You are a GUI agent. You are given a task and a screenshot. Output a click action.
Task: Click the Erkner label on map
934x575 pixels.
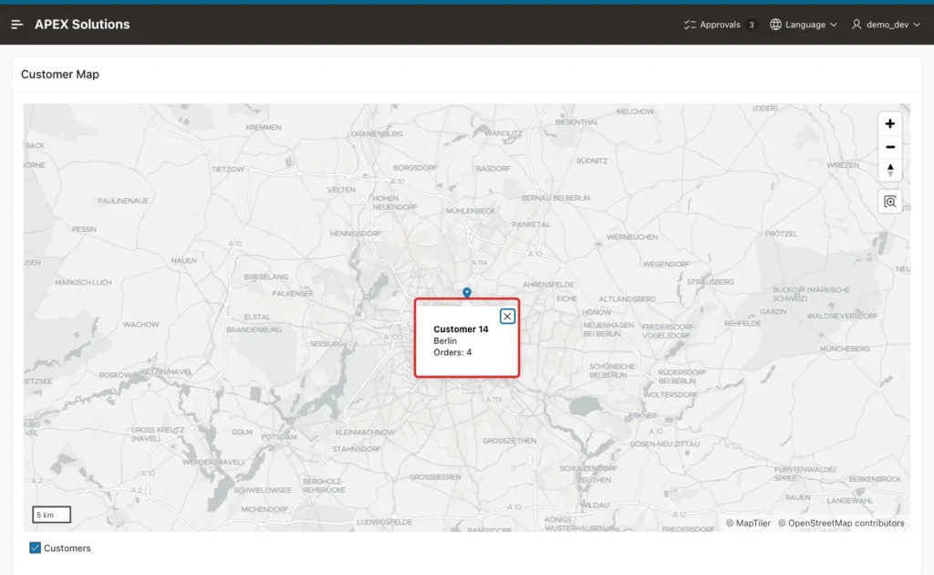tap(643, 415)
